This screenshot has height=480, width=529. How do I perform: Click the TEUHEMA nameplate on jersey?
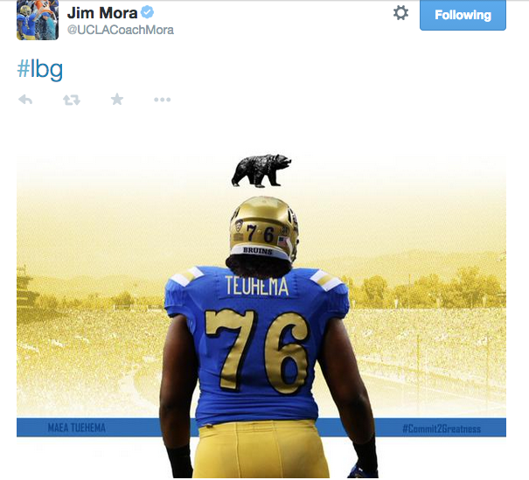tap(257, 286)
